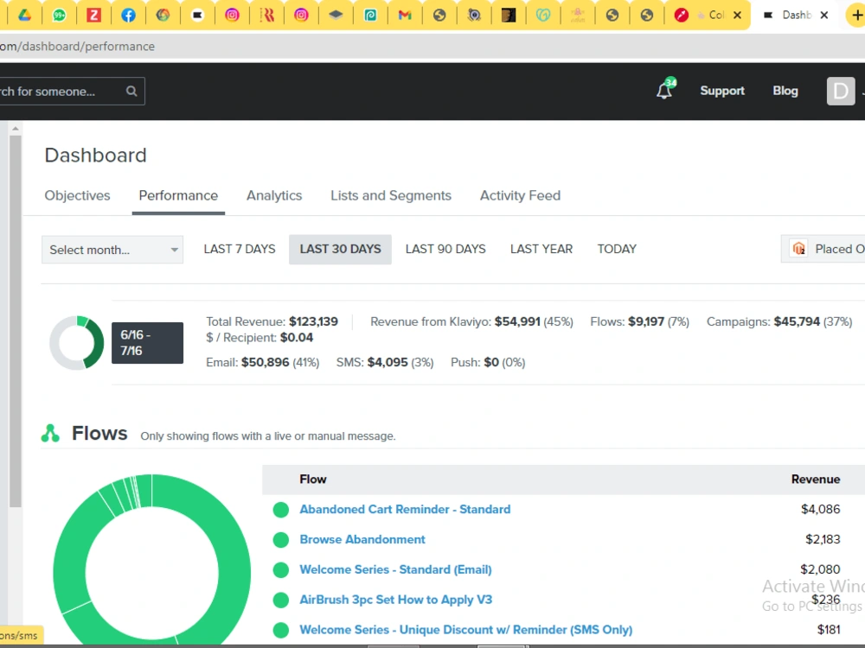The height and width of the screenshot is (648, 865).
Task: Click the scrollbar up arrow
Action: point(15,129)
